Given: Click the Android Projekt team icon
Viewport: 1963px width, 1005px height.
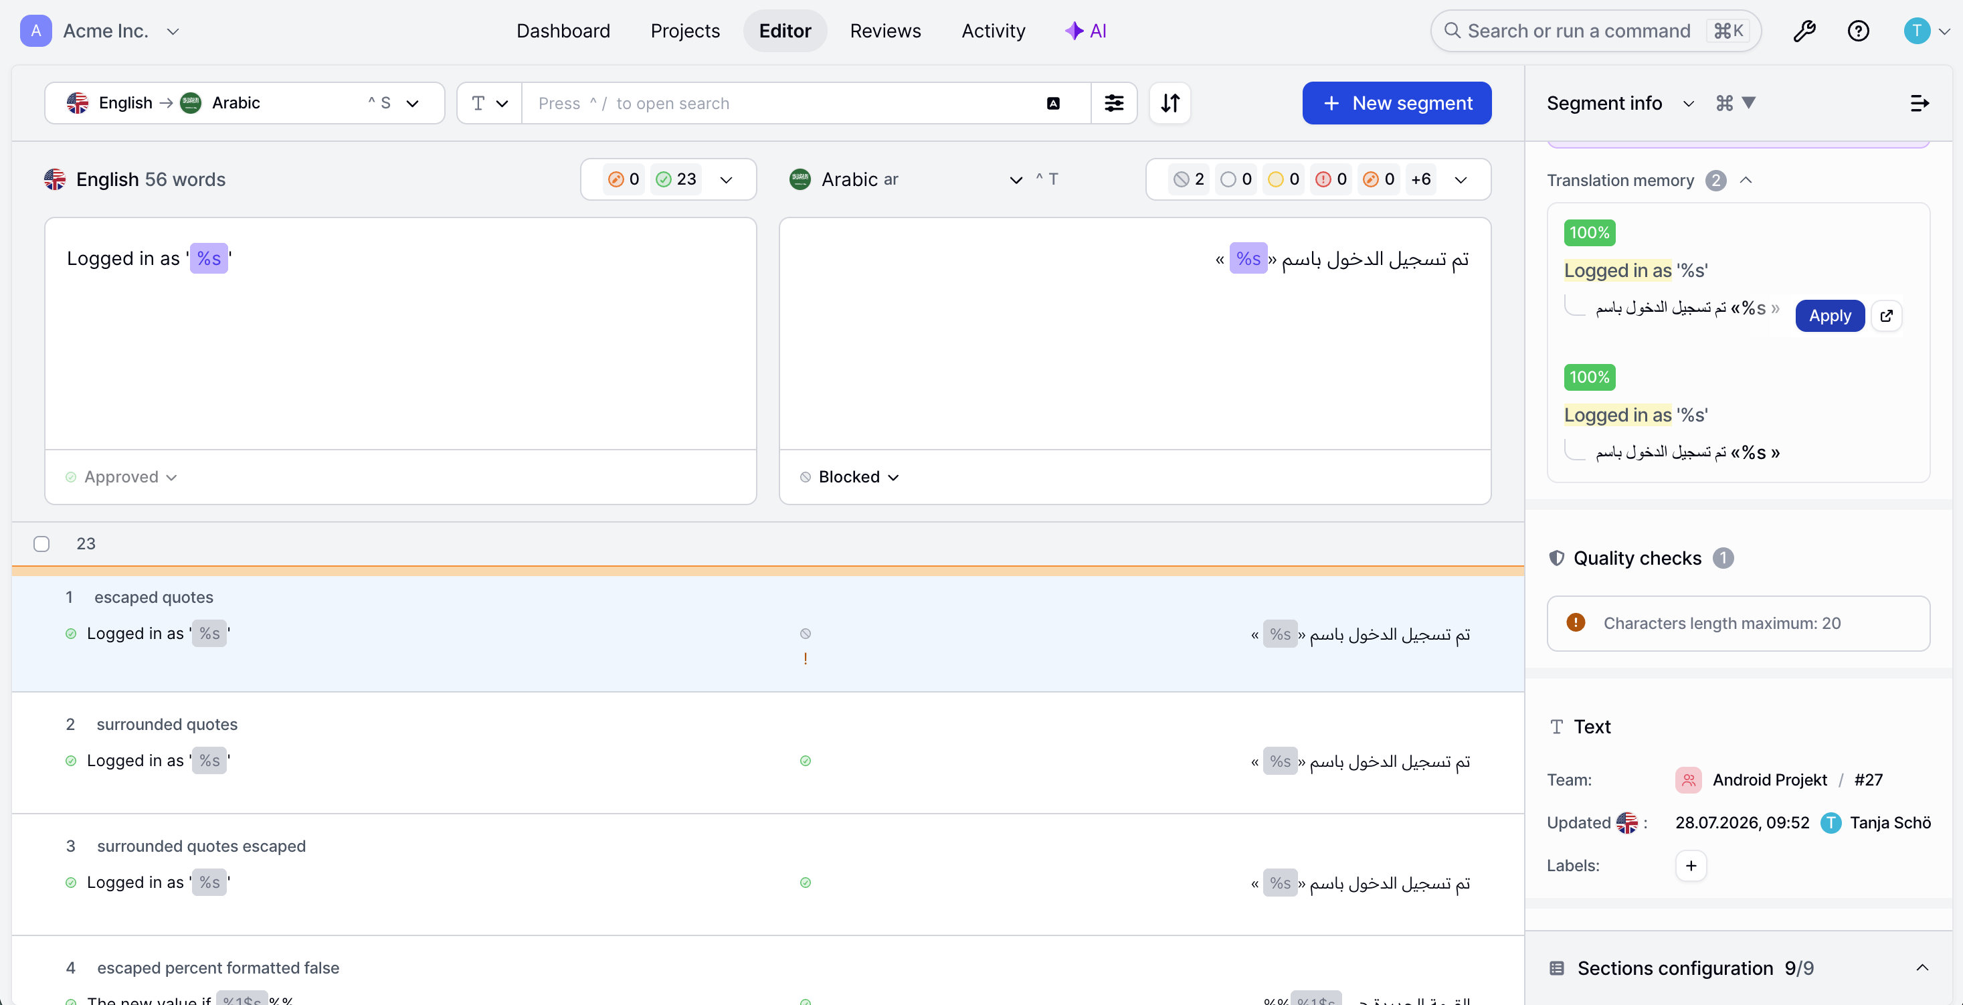Looking at the screenshot, I should (1689, 780).
